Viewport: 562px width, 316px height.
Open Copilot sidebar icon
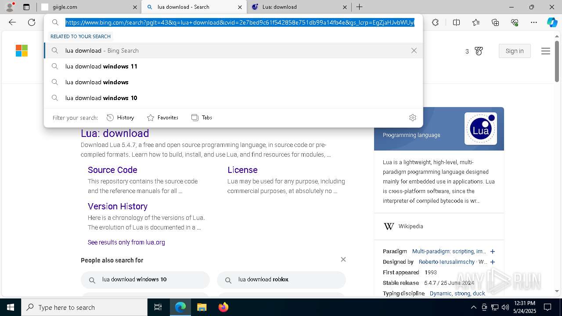point(552,22)
